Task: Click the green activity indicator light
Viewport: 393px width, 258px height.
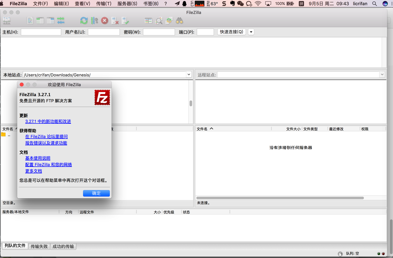Action: 379,254
